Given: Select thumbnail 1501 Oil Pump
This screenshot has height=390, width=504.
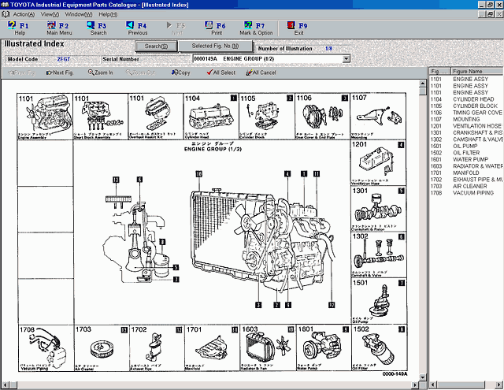Looking at the screenshot, I should tap(379, 301).
